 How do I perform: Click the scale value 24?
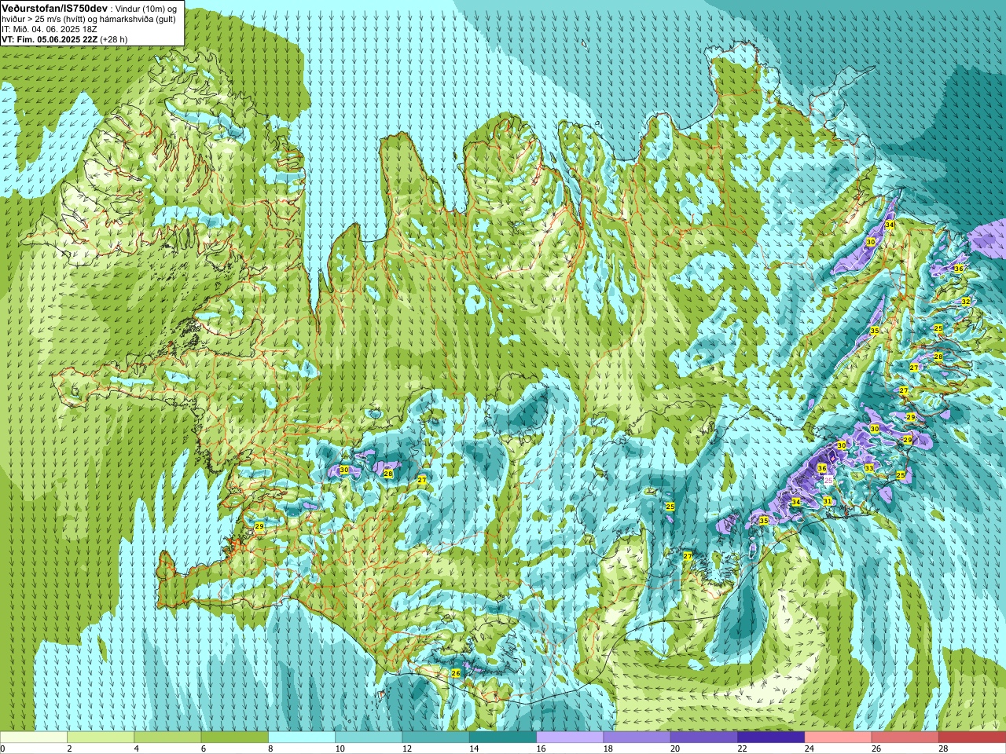tap(810, 749)
